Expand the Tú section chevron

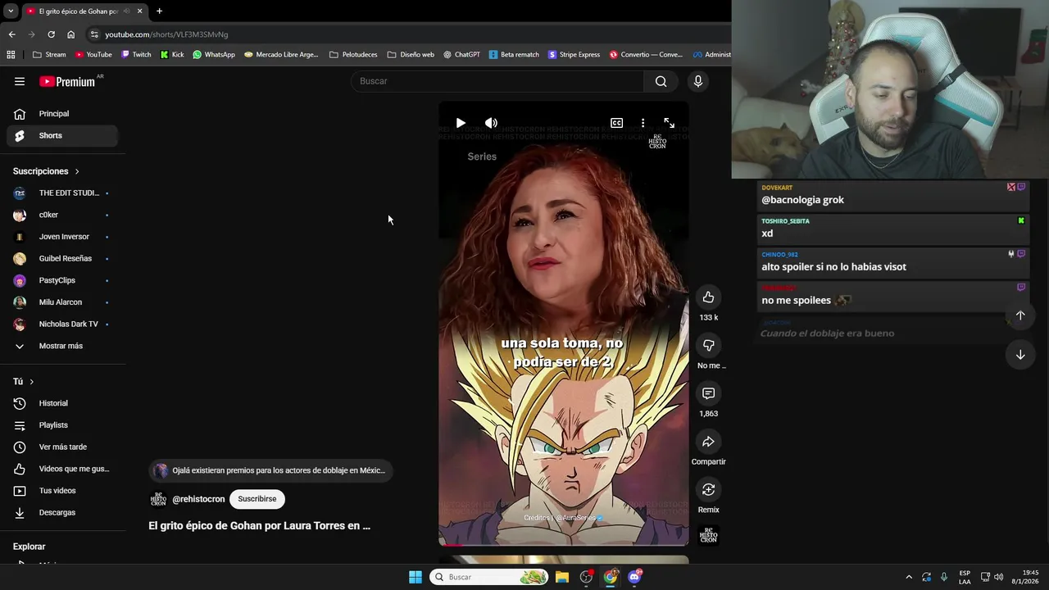pos(32,382)
